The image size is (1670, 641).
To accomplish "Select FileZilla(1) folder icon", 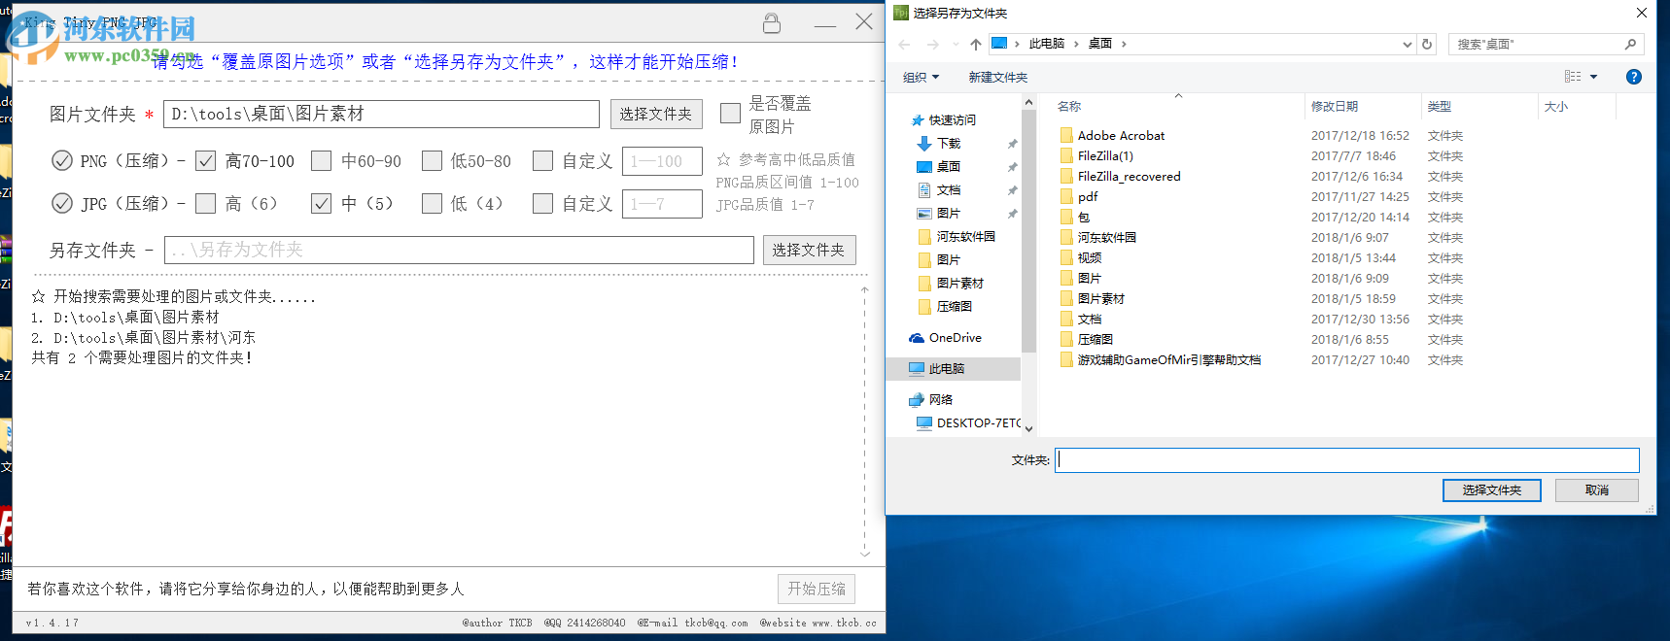I will coord(1066,156).
